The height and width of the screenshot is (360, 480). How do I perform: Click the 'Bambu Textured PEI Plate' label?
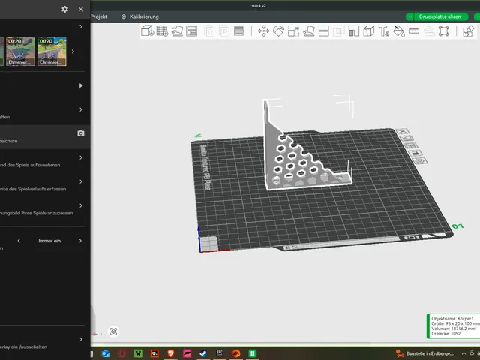click(205, 167)
